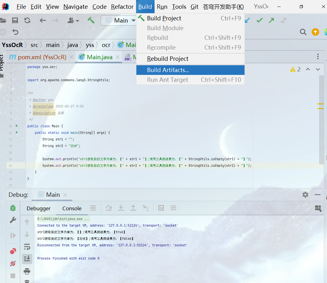Image resolution: width=327 pixels, height=283 pixels.
Task: Click YssOcR breadcrumb root
Action: (x=12, y=45)
